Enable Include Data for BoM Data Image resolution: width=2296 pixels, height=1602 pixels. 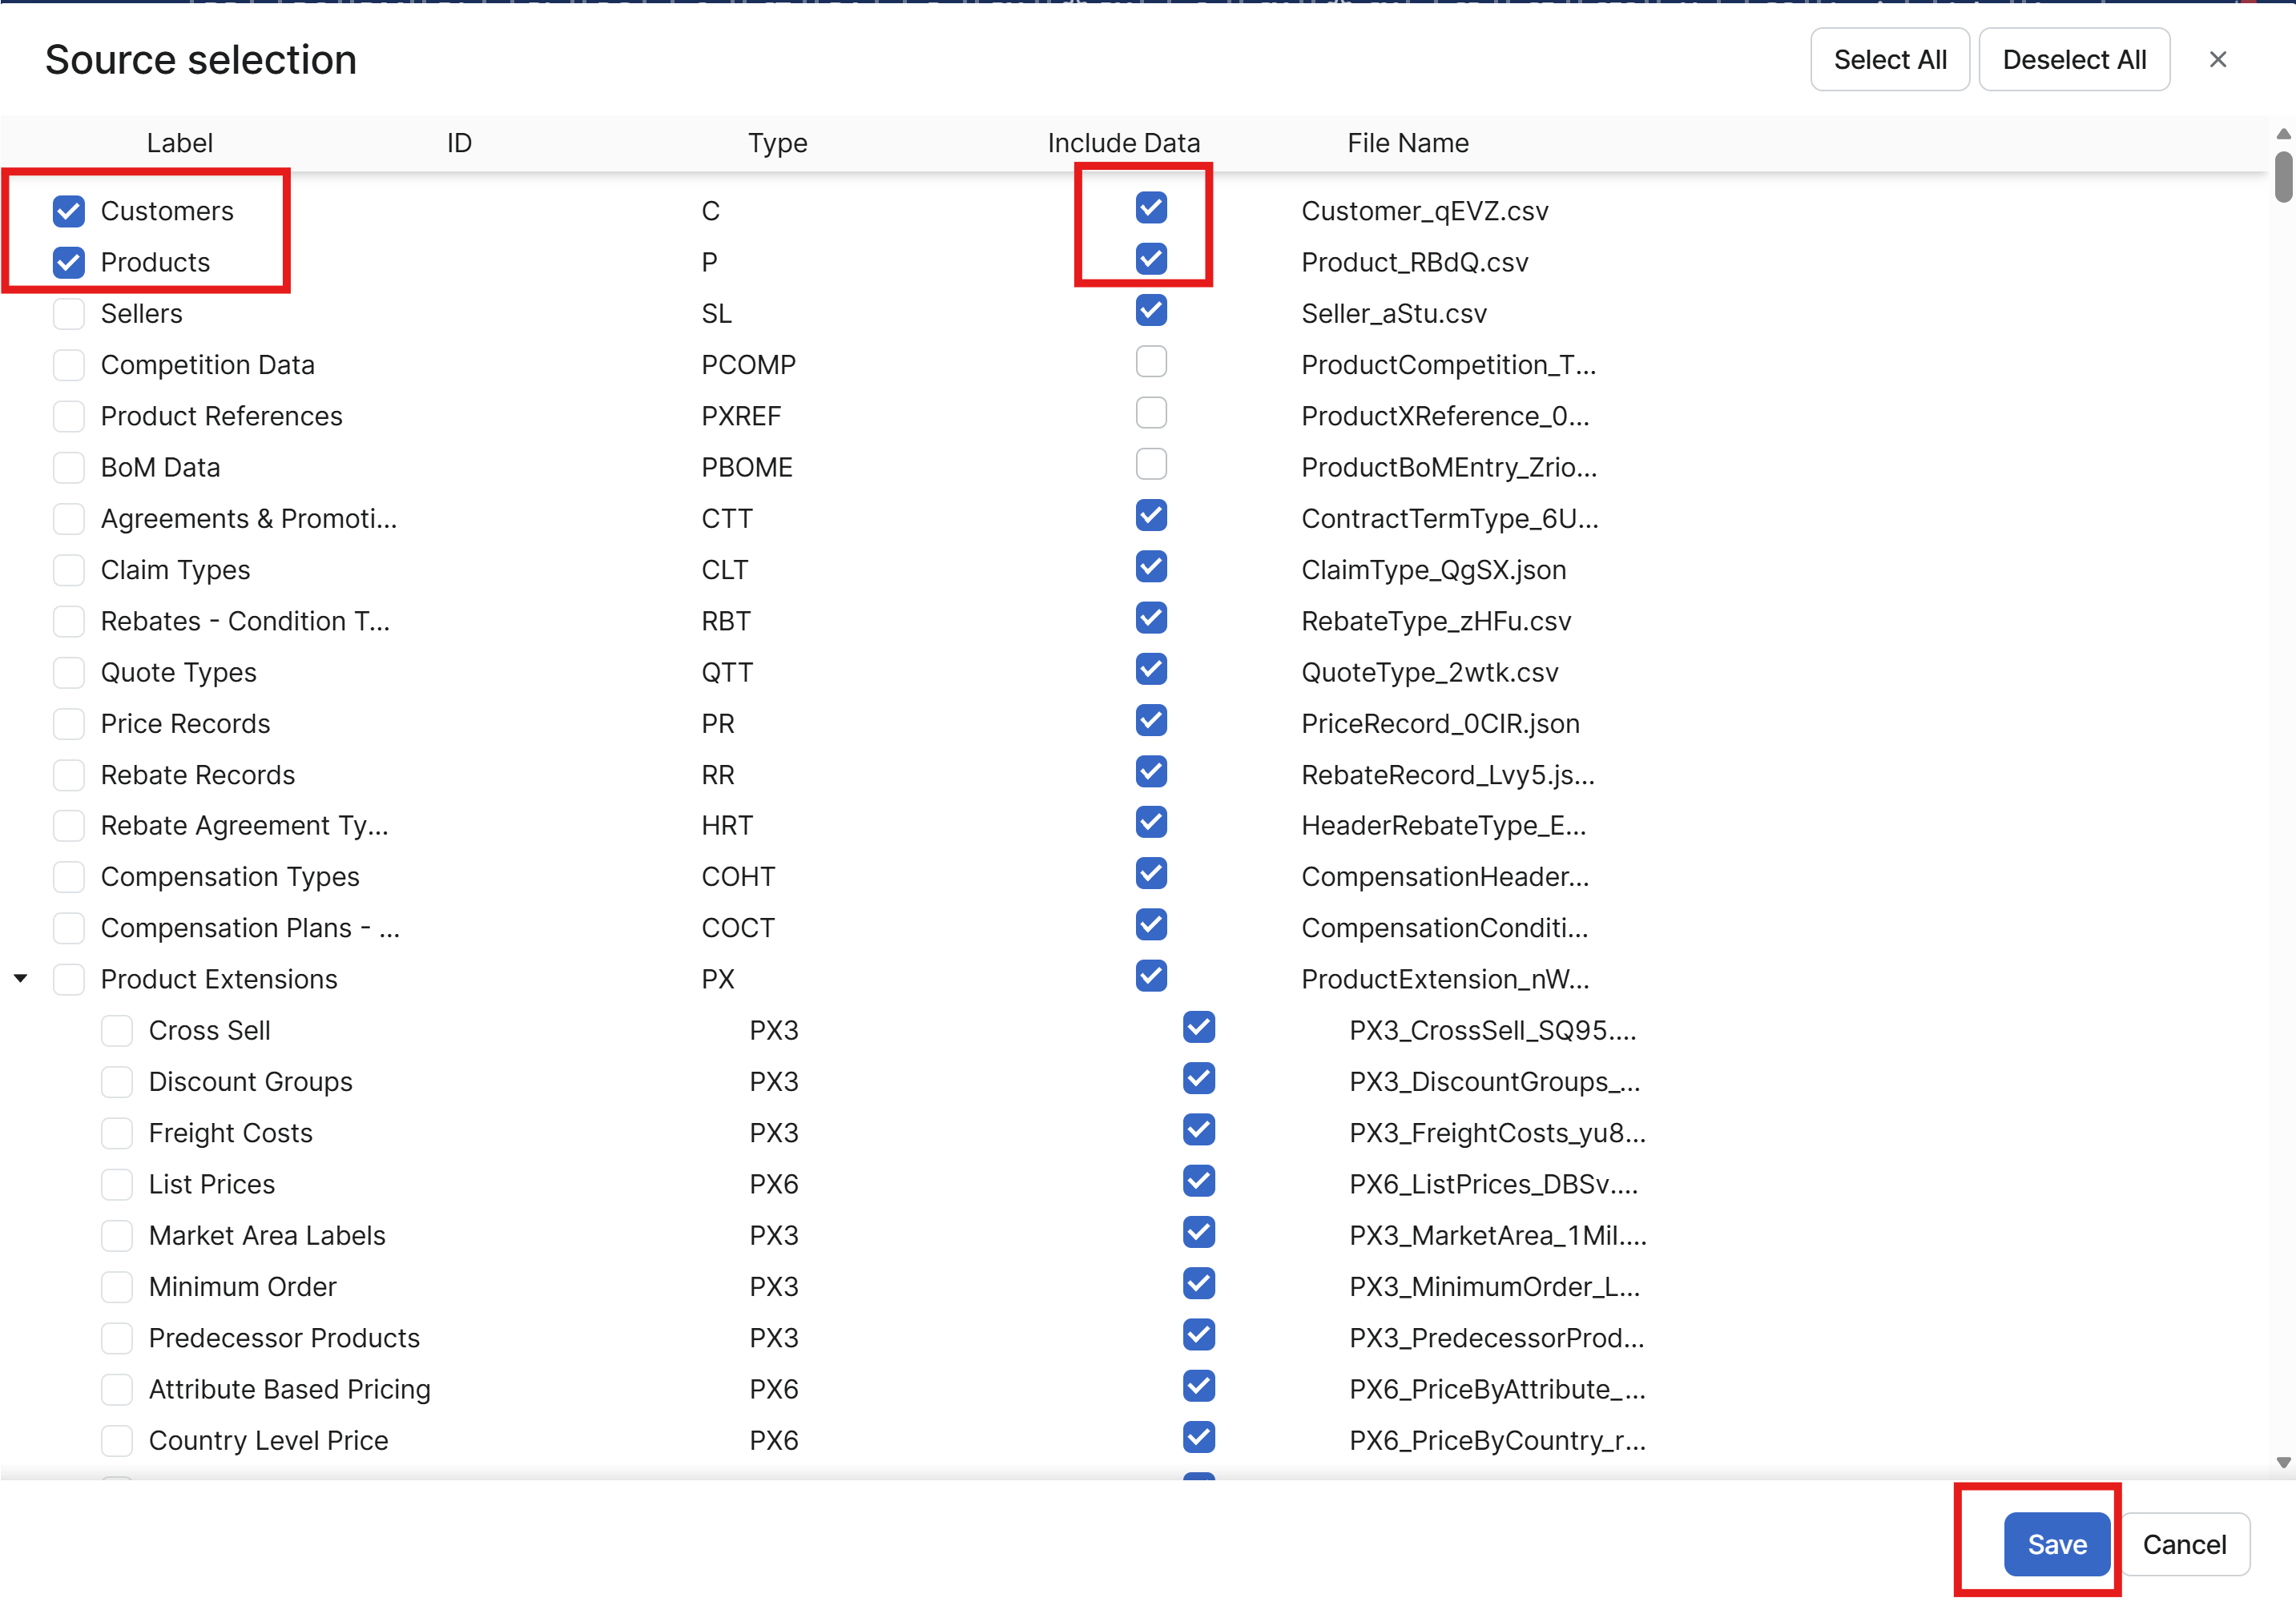click(x=1151, y=464)
